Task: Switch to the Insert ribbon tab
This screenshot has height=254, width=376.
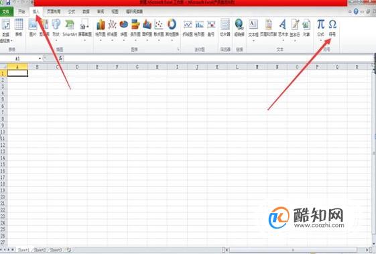Action: (36, 11)
